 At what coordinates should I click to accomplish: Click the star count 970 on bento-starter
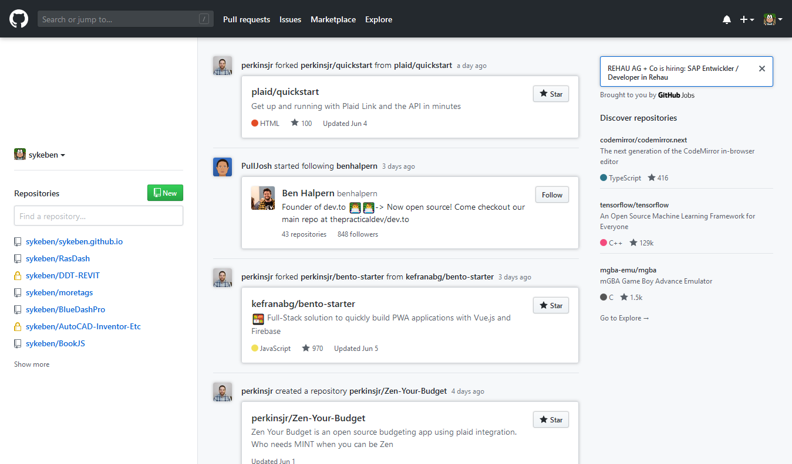click(312, 349)
